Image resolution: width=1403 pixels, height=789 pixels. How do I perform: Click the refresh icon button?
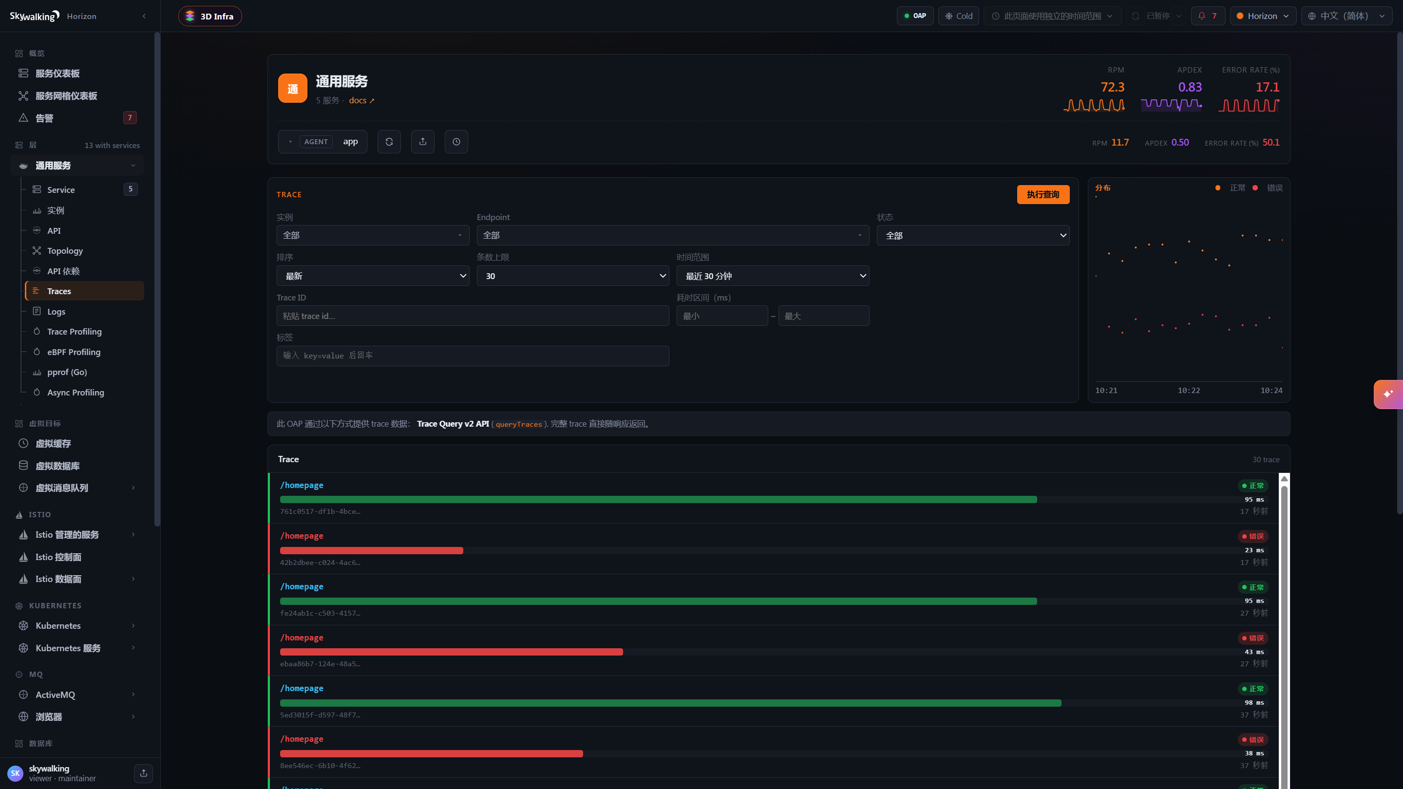[389, 142]
